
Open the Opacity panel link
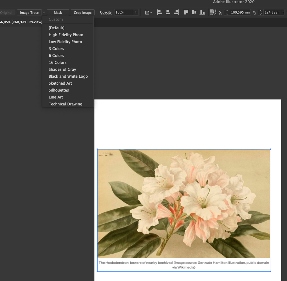coord(106,13)
